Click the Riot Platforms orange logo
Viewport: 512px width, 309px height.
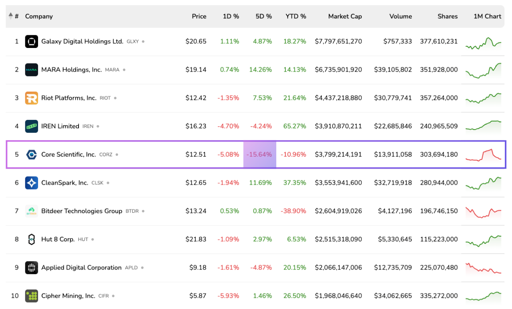[32, 98]
